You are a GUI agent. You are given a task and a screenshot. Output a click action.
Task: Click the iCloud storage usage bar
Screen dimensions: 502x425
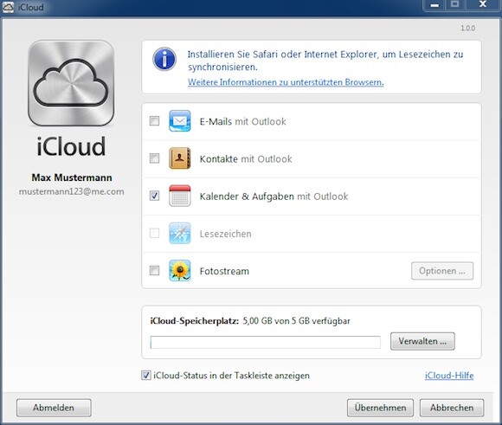click(266, 342)
